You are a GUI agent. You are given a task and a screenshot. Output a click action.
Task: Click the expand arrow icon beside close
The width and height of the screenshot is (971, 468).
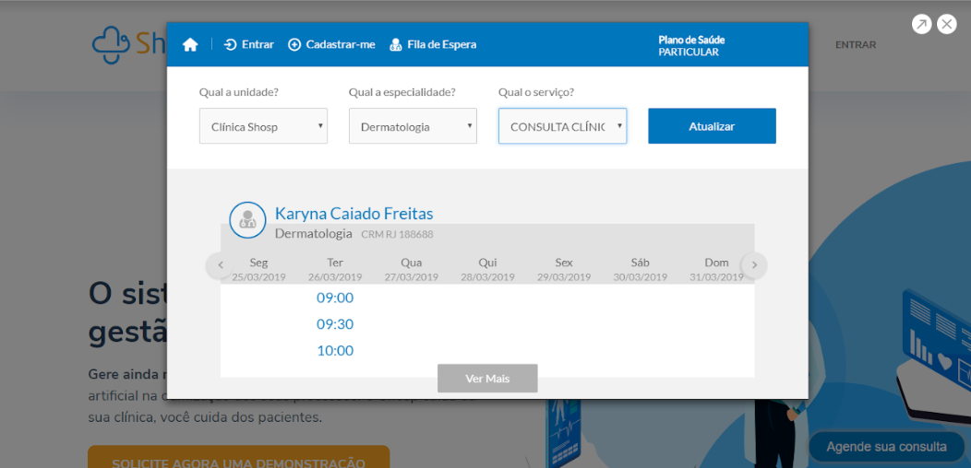click(921, 24)
